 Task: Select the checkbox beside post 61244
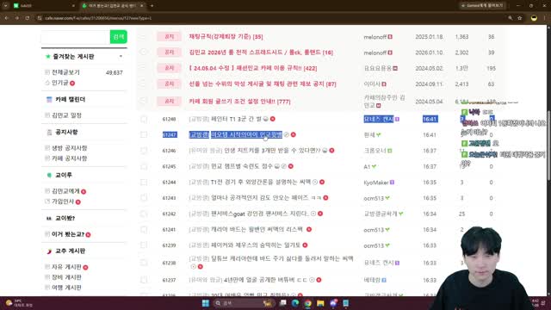(144, 182)
